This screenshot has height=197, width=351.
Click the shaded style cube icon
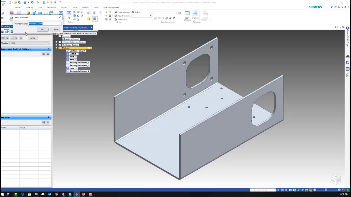click(89, 19)
